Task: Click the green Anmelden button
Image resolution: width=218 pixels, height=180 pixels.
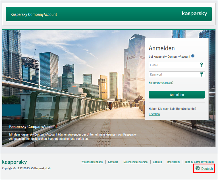Action: tap(177, 95)
